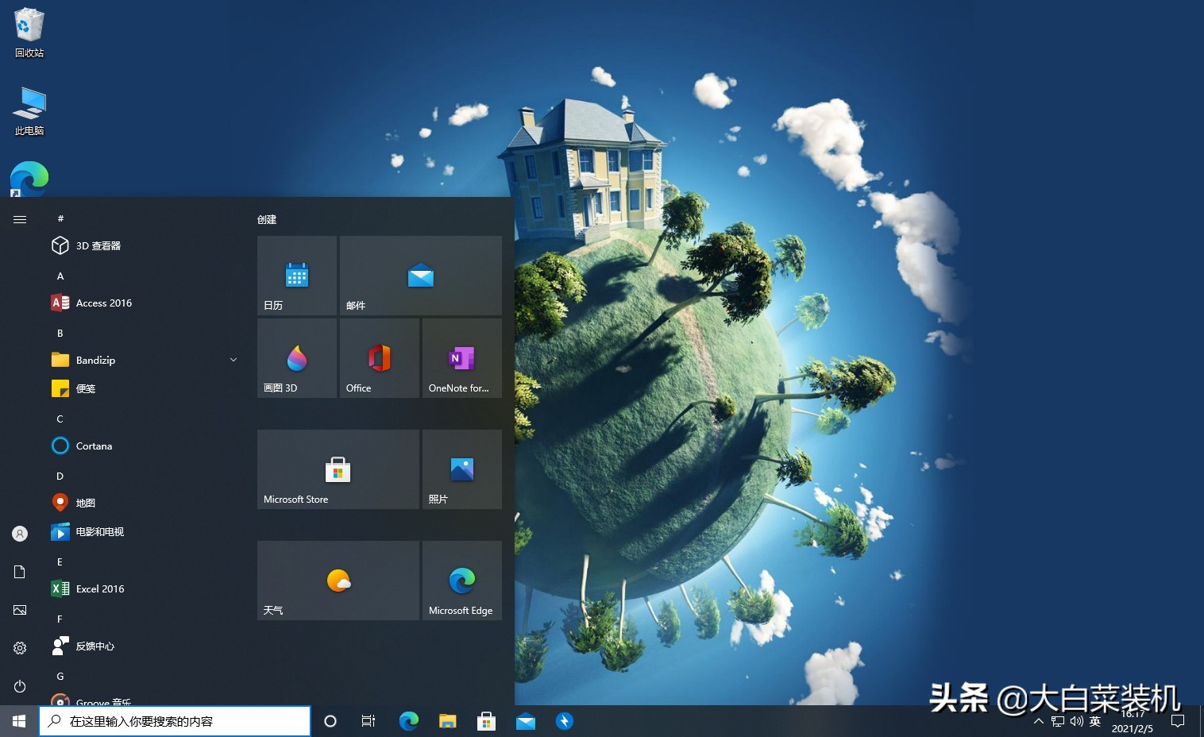Launch Office from its Start menu tile
The width and height of the screenshot is (1204, 737).
click(x=379, y=357)
